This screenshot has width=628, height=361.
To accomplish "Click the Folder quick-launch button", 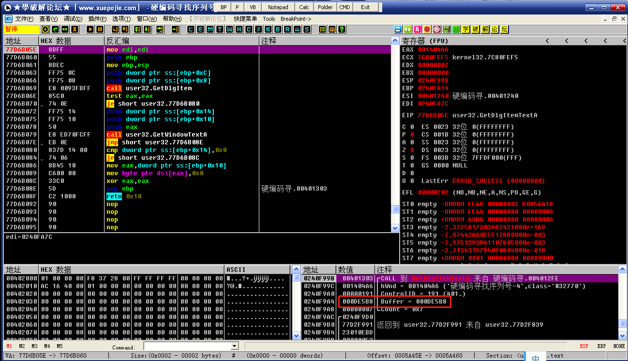I will 325,7.
